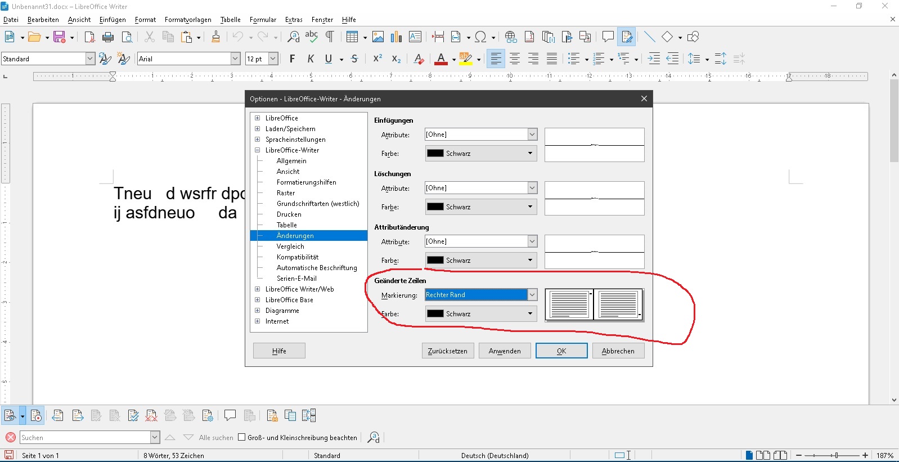The width and height of the screenshot is (899, 462).
Task: Click the Clone formatting paintbrush icon
Action: pos(216,37)
